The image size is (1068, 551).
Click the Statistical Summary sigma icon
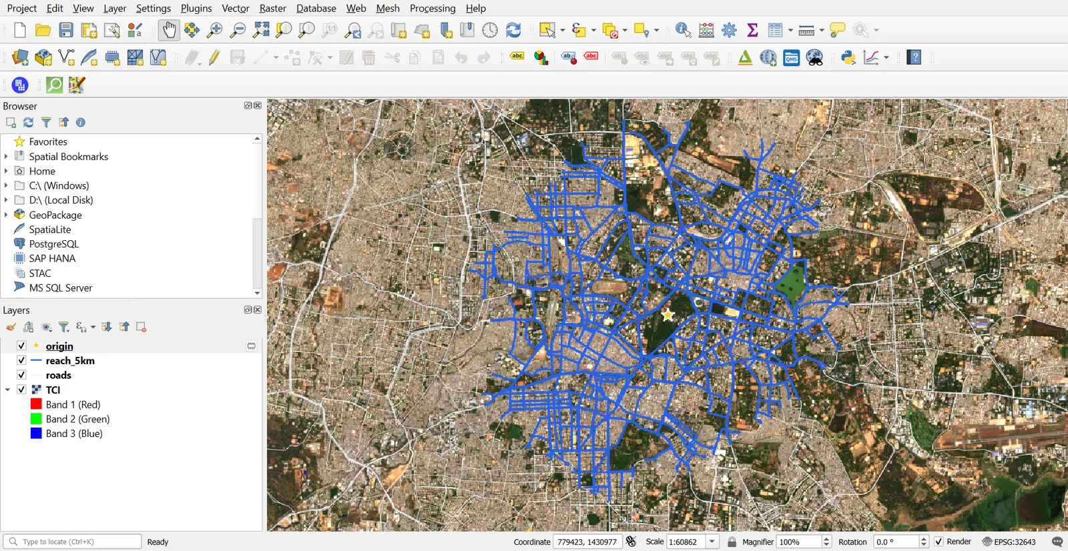[752, 30]
